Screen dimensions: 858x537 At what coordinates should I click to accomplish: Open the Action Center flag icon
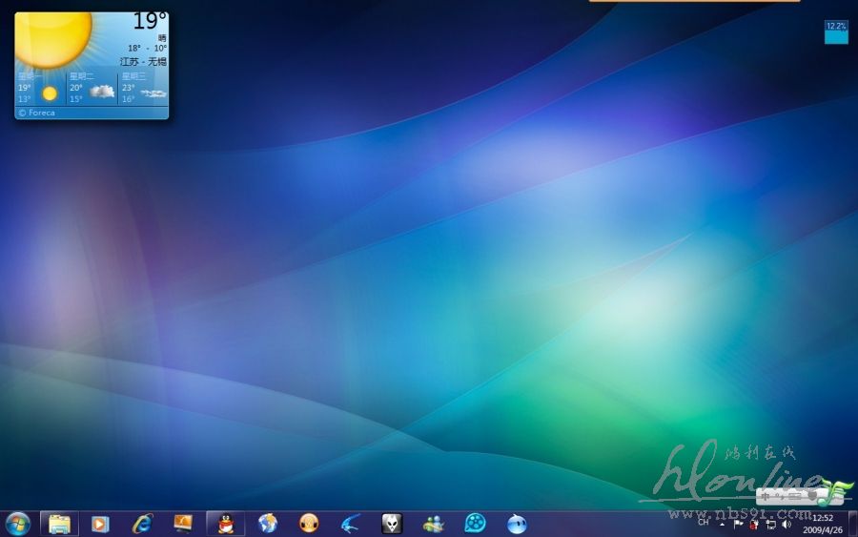pos(739,524)
